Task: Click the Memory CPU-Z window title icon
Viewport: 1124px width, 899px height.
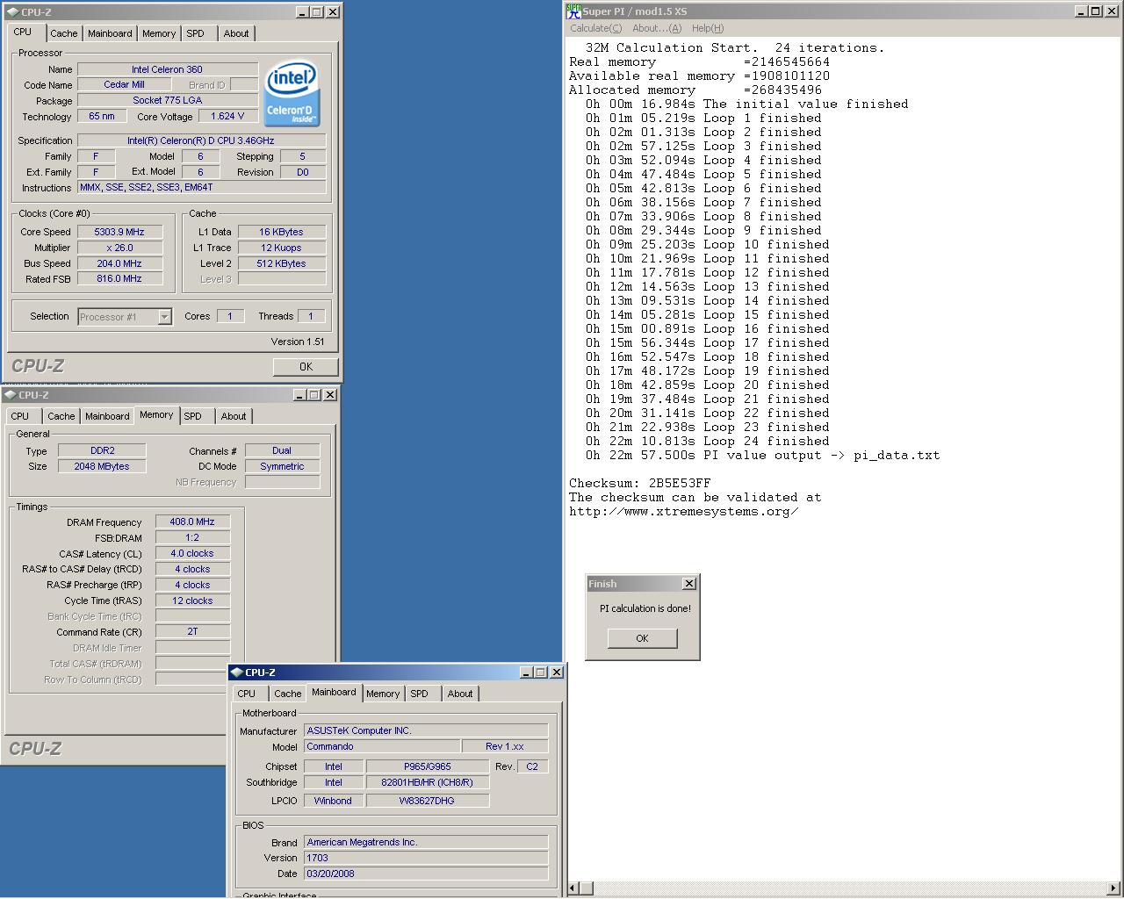Action: 10,395
